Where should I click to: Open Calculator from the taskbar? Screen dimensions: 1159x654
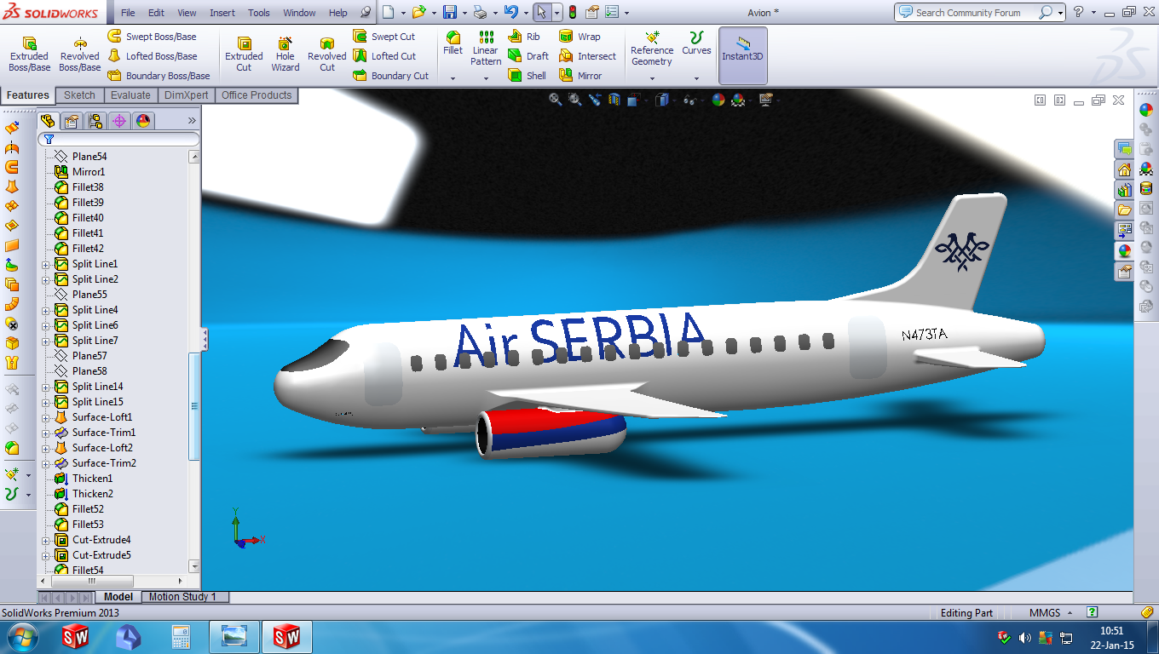181,636
